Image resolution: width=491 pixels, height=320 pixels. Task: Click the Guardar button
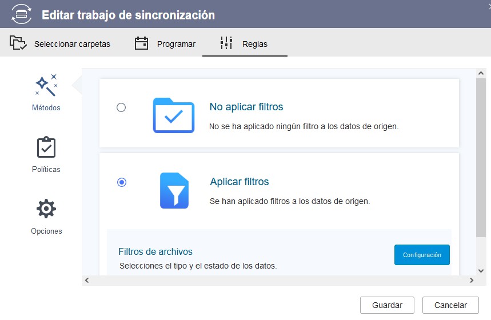(x=387, y=305)
